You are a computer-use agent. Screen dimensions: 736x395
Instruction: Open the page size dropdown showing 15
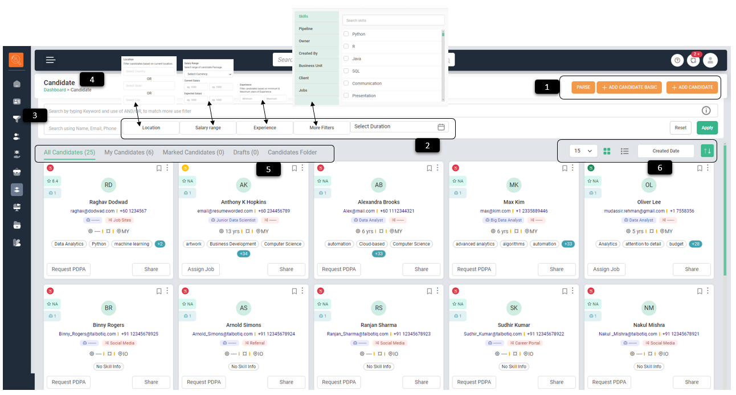[x=582, y=151]
